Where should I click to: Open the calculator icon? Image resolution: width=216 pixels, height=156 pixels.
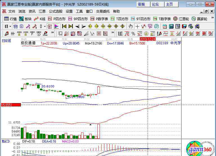pos(171,26)
